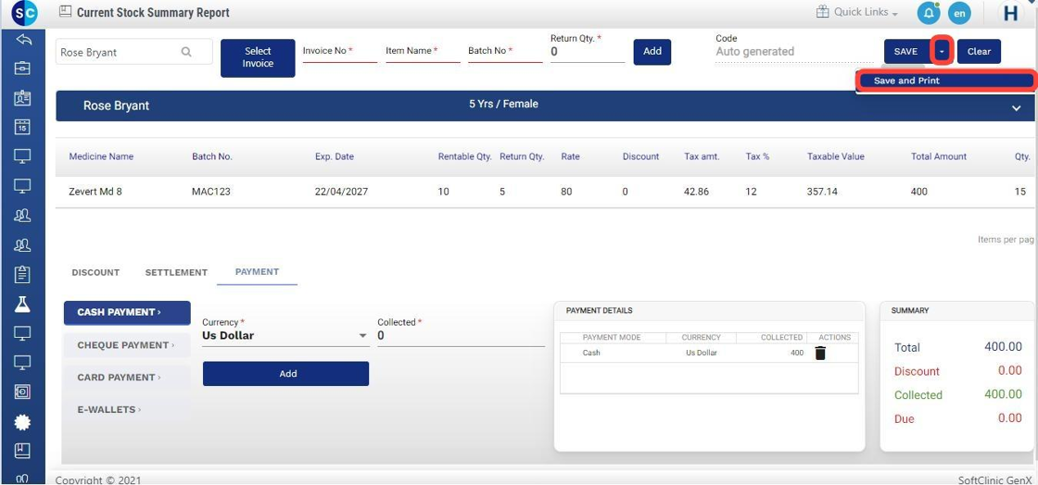Expand the Currency dropdown showing Us Dollar
Viewport: 1038px width, 485px height.
(363, 336)
